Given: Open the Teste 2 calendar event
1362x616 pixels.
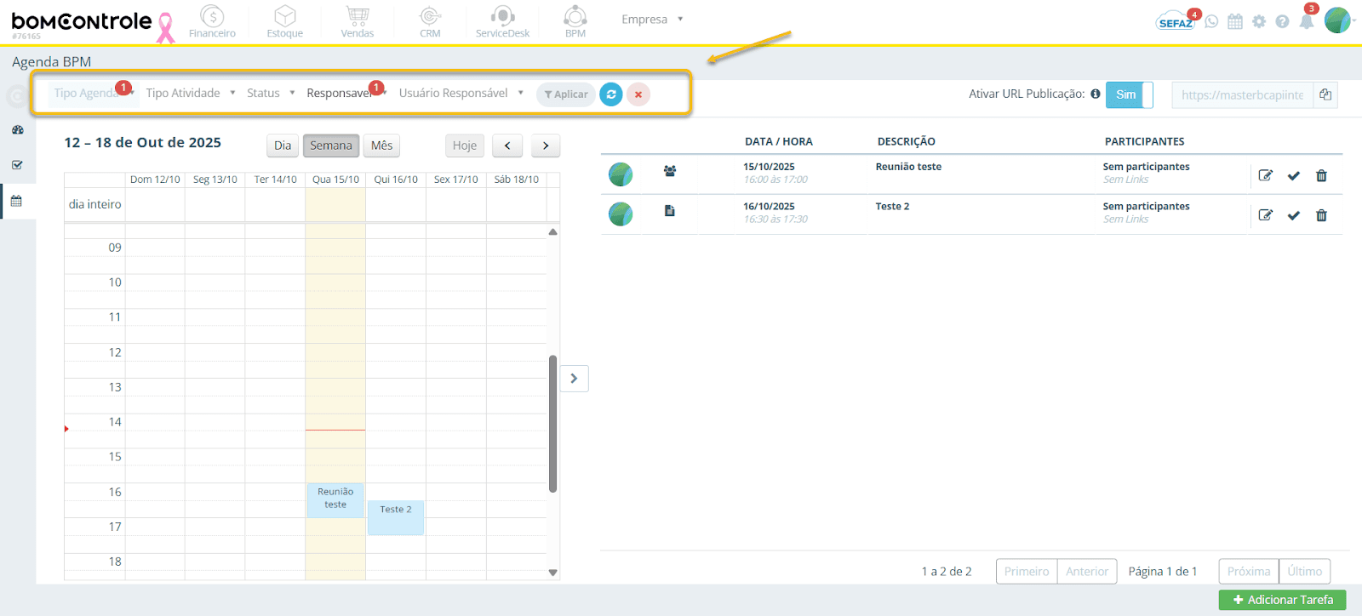Looking at the screenshot, I should (396, 517).
